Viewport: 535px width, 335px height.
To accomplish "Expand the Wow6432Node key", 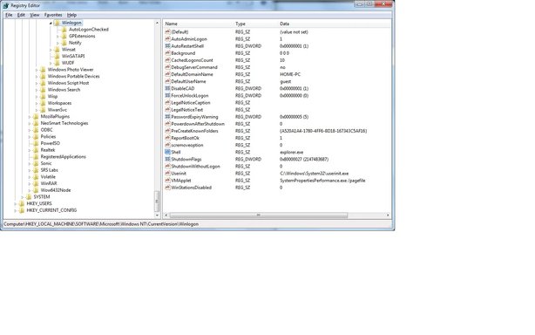I will (30, 190).
